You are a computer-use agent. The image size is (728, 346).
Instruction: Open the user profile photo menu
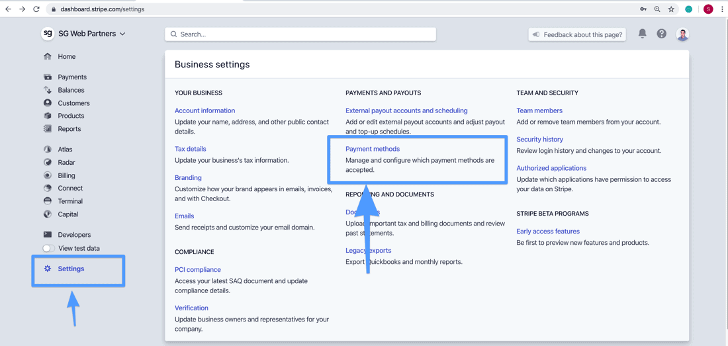pos(682,34)
